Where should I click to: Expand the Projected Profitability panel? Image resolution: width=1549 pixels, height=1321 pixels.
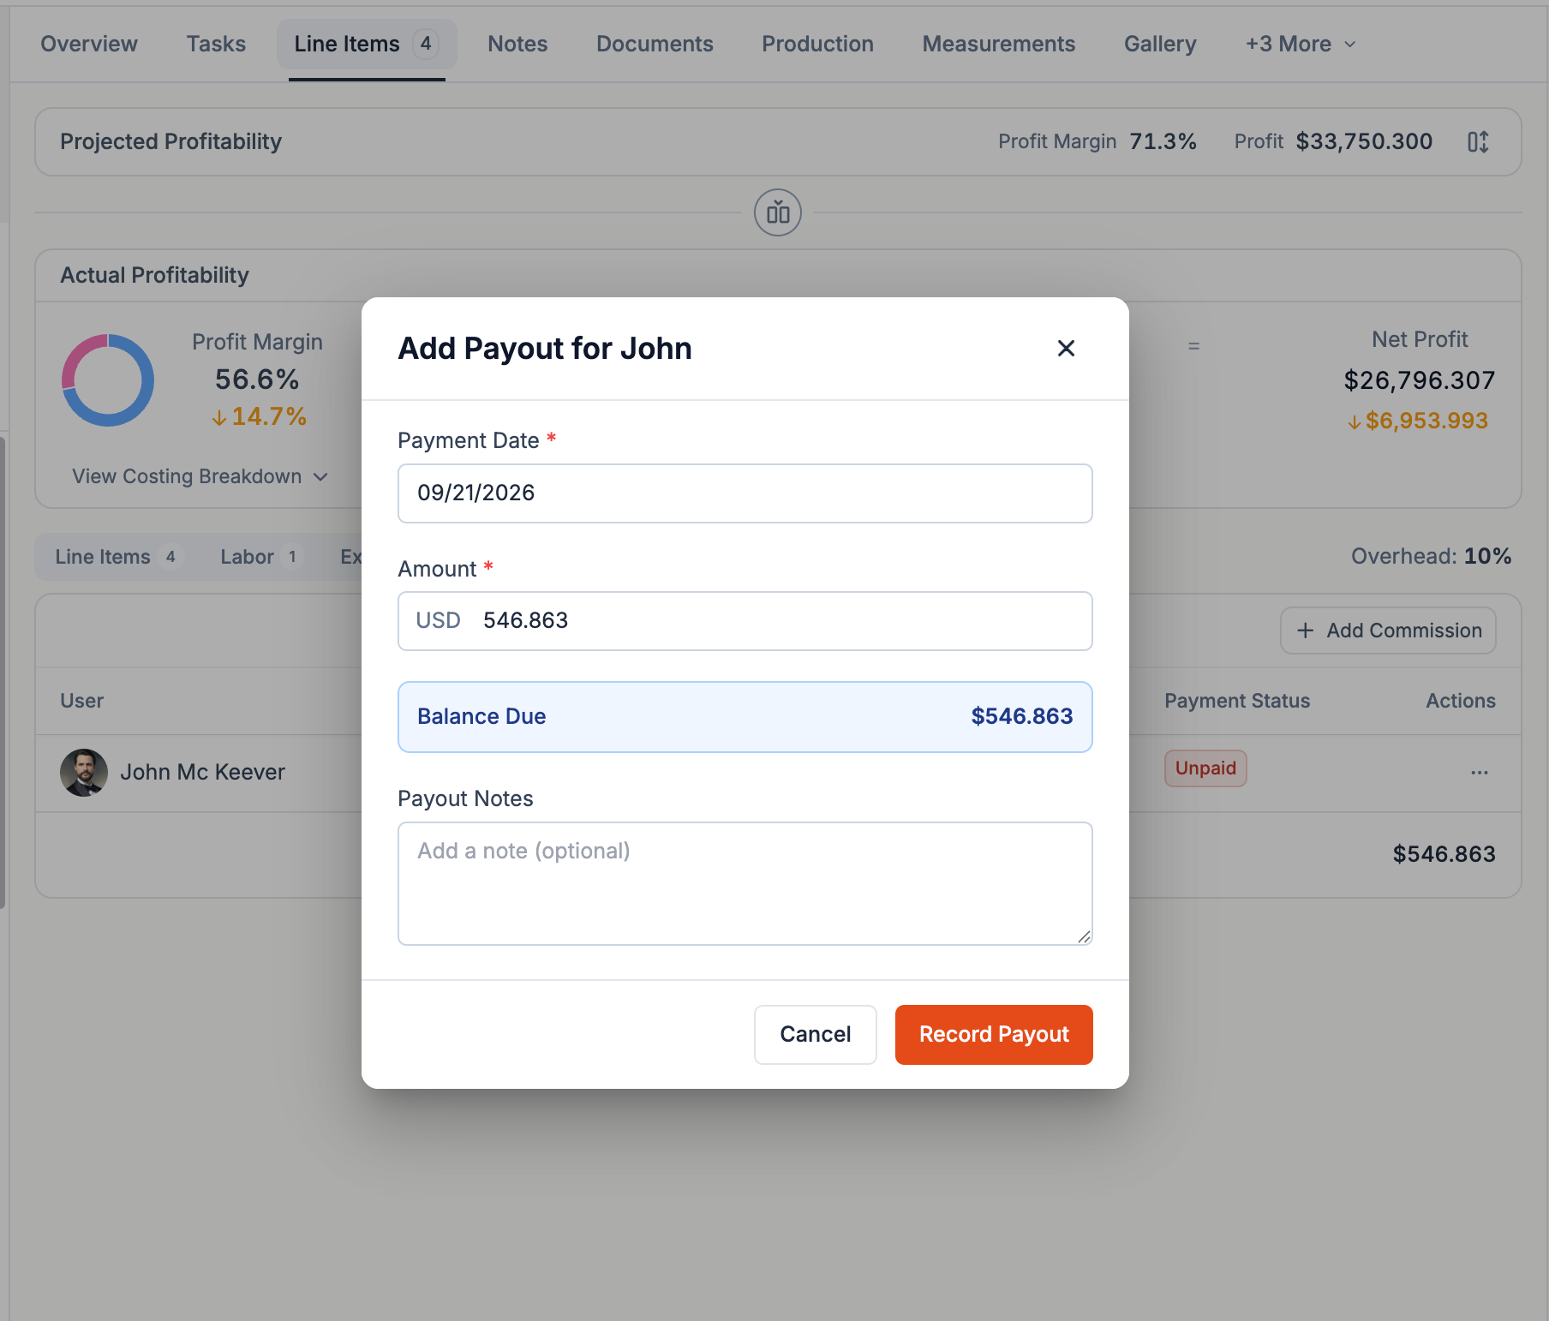[x=1478, y=141]
